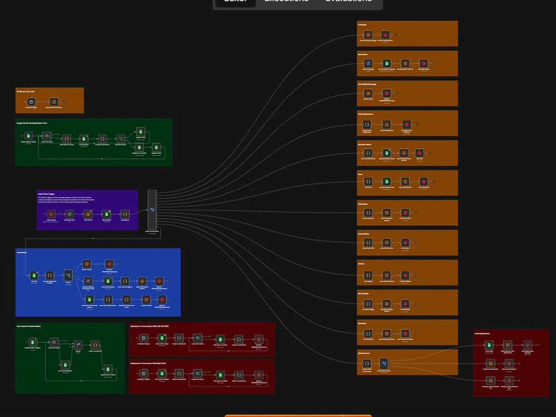Open the orange table node in 30 Minute Time Limit

(54, 102)
